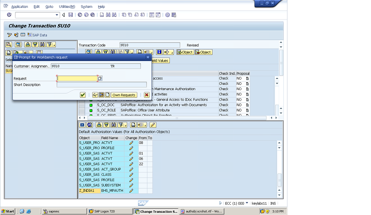The height and width of the screenshot is (215, 371).
Task: Click the green Back arrow icon
Action: 80,15
